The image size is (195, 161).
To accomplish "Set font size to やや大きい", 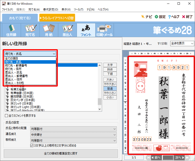I will (110, 84).
